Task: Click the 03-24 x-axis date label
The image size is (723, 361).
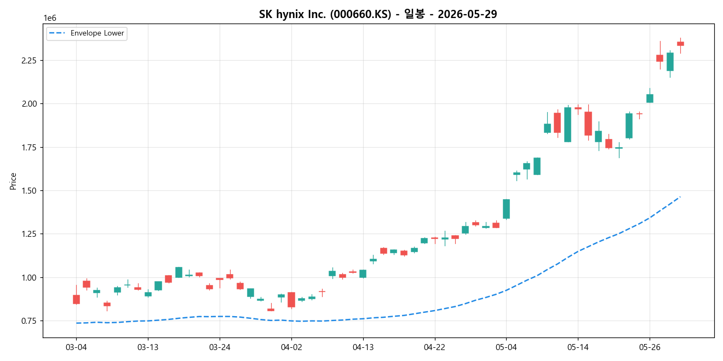Action: (x=220, y=347)
